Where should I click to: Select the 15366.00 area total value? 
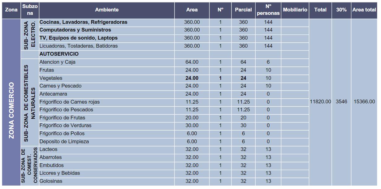pos(364,102)
